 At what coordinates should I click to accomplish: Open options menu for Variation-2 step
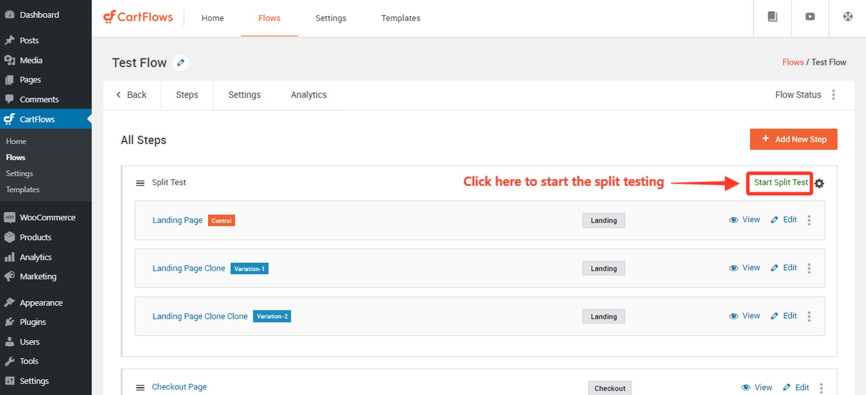point(810,316)
